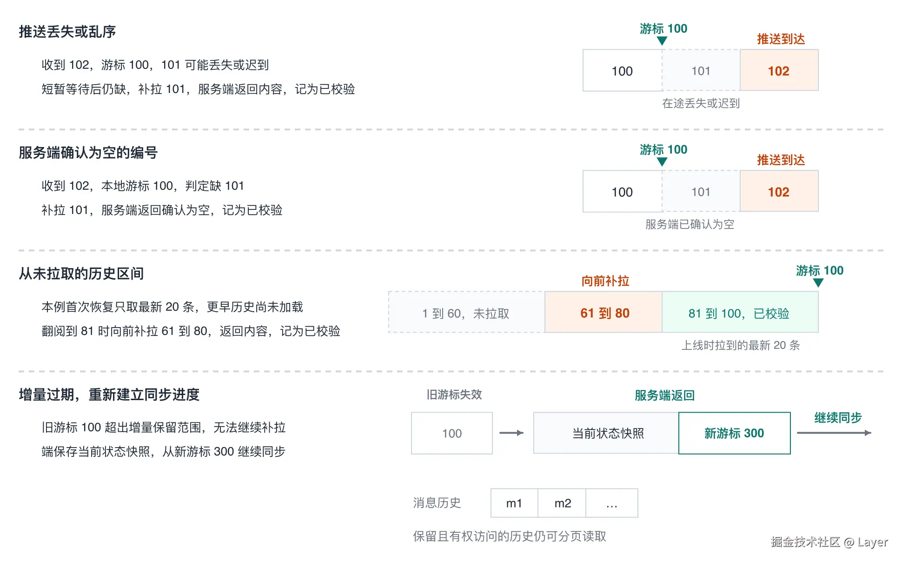Click the caption 在途丢失或迟到
This screenshot has height=563, width=902.
click(701, 103)
